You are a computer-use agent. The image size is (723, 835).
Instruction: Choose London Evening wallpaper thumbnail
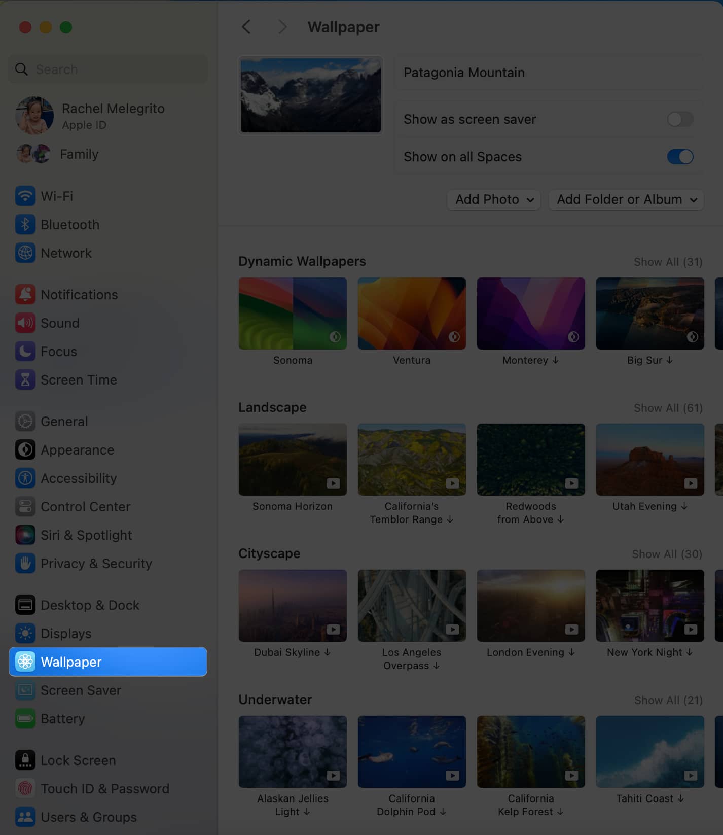point(531,605)
